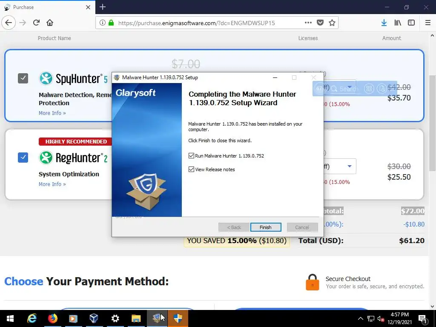Open a new tab with plus button

point(103,7)
